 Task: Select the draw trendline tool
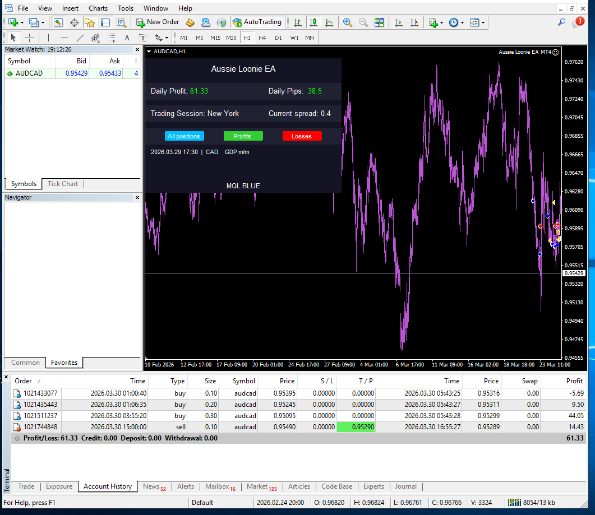click(x=80, y=38)
